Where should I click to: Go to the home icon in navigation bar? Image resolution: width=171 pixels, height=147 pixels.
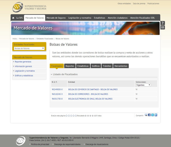tap(13, 18)
